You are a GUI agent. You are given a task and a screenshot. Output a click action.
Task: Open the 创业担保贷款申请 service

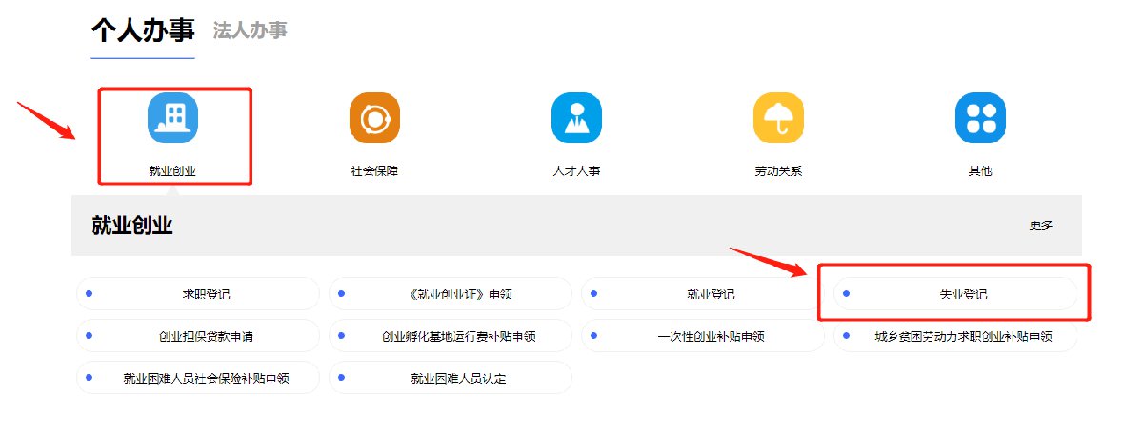coord(198,336)
